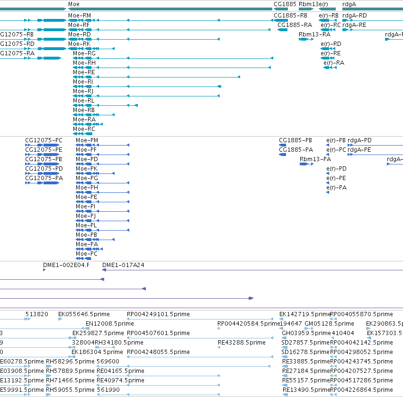Select the RP004248055.5prime EST label
403x397 pixels.
pos(158,352)
